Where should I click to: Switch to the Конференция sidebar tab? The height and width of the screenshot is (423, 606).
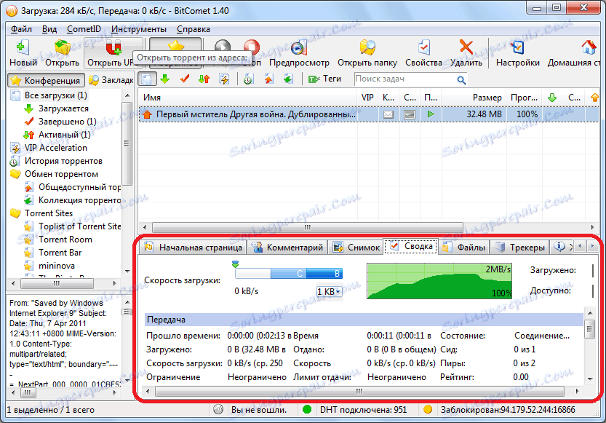click(x=46, y=80)
